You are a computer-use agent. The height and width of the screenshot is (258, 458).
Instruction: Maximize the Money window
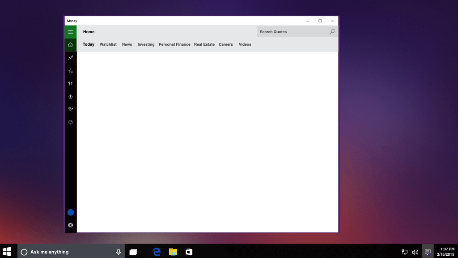pyautogui.click(x=320, y=21)
